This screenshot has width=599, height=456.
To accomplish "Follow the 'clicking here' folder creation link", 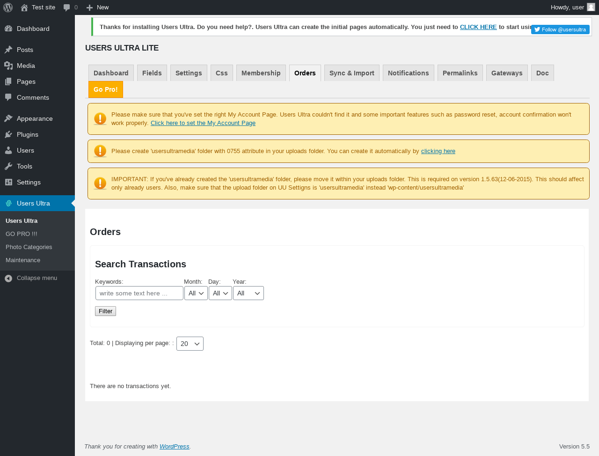I will pos(438,151).
